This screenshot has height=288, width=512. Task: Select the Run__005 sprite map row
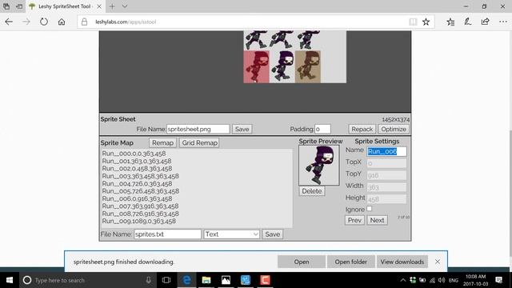click(x=141, y=191)
